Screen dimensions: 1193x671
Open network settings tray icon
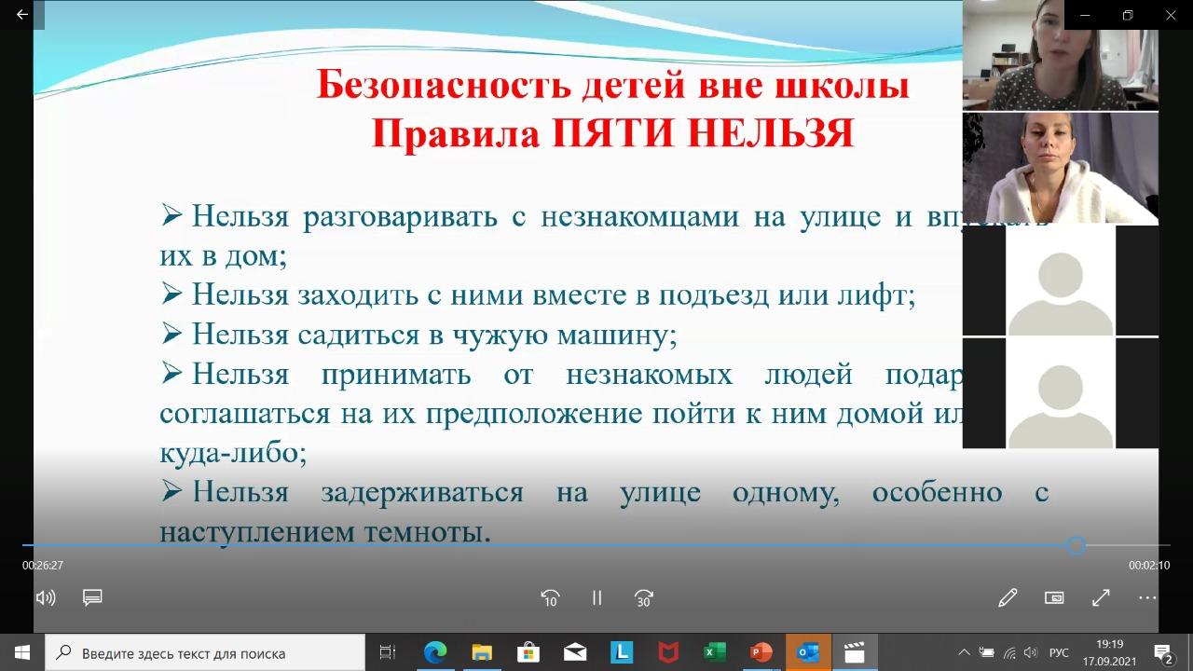tap(1009, 652)
